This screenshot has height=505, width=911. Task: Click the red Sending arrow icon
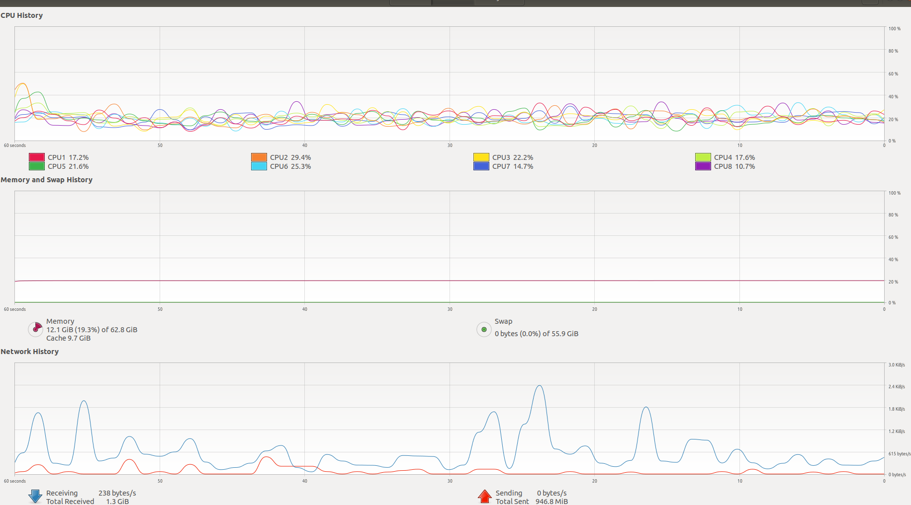pyautogui.click(x=485, y=497)
